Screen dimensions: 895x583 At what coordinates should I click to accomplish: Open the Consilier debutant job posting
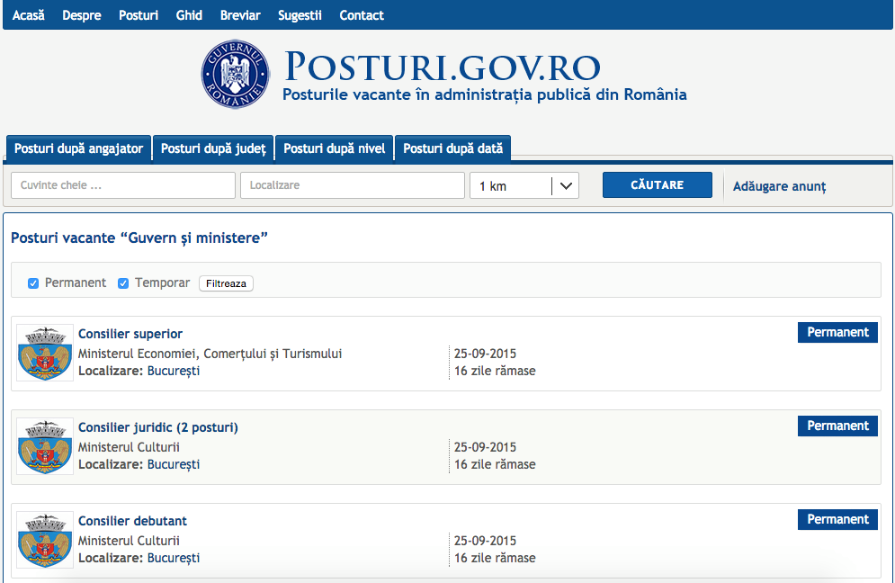[x=132, y=521]
